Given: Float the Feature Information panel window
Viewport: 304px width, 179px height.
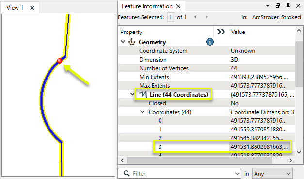Looking at the screenshot, I should [x=278, y=6].
